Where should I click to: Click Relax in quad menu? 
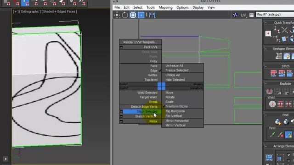click(x=153, y=121)
